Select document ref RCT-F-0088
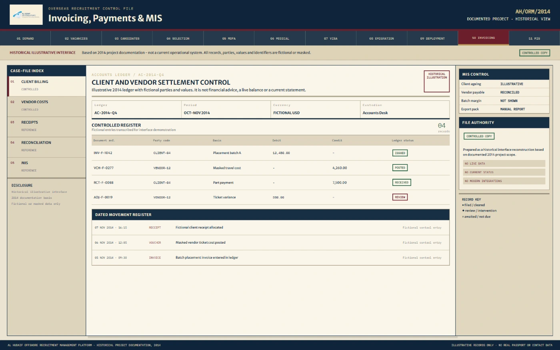Image resolution: width=560 pixels, height=350 pixels. pyautogui.click(x=104, y=182)
